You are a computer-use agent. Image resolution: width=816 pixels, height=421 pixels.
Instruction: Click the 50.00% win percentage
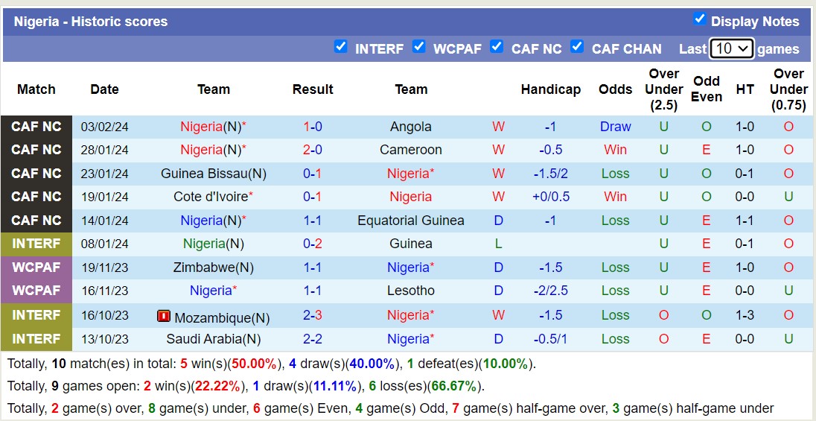pyautogui.click(x=253, y=364)
